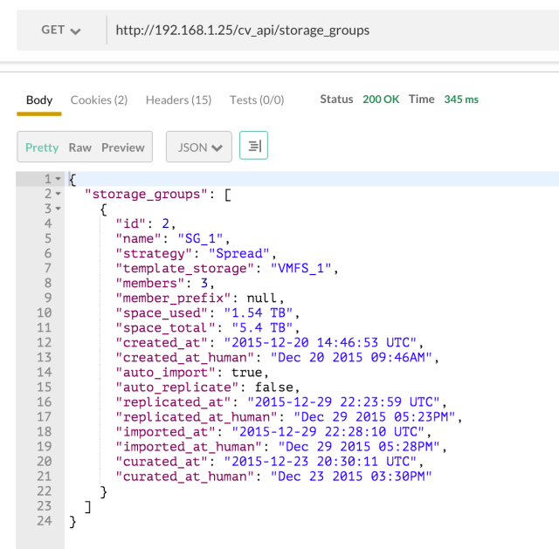
Task: Select the Pretty view
Action: click(42, 148)
